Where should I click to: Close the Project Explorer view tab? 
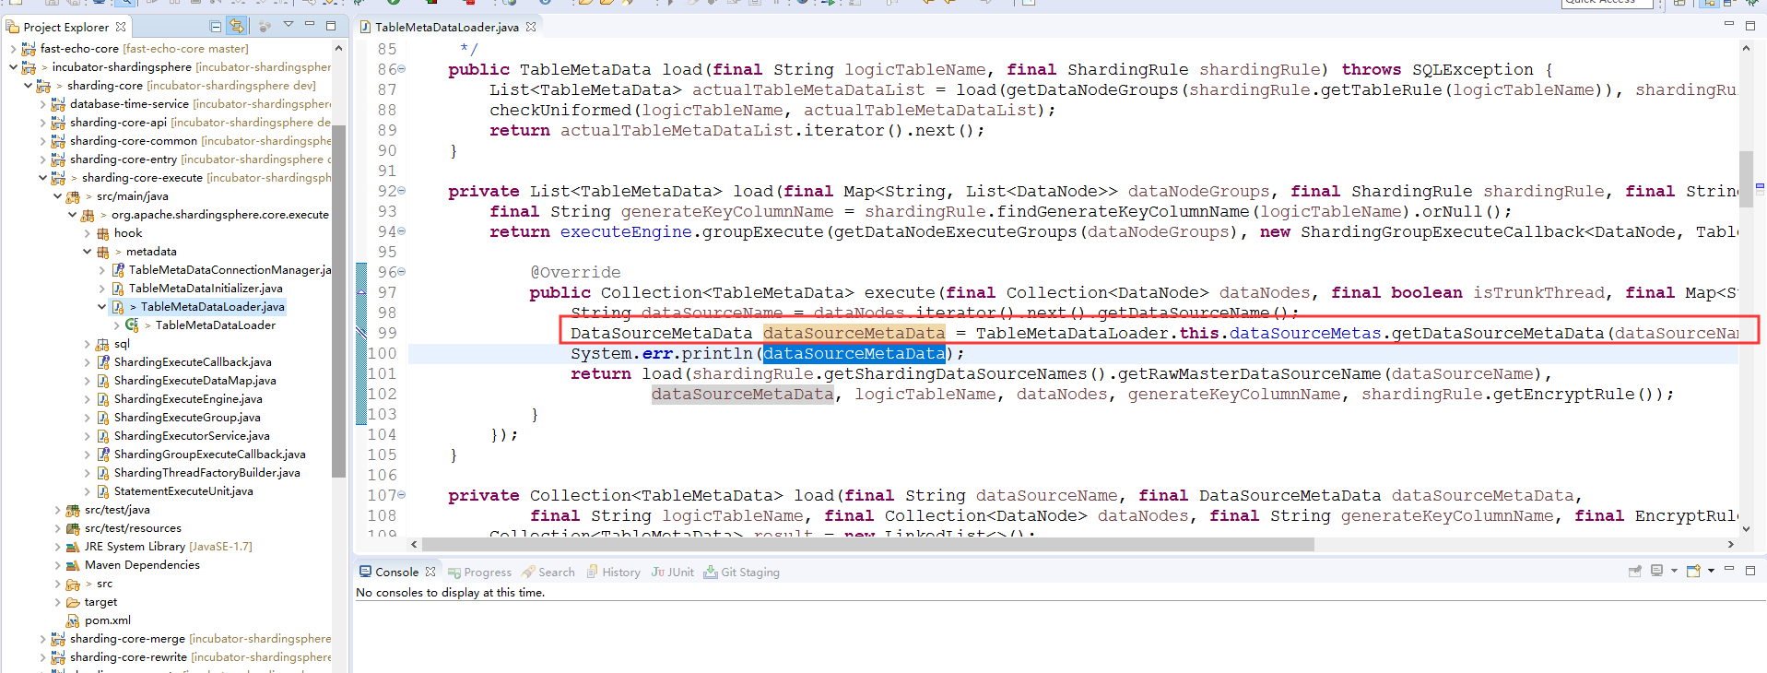(x=121, y=27)
